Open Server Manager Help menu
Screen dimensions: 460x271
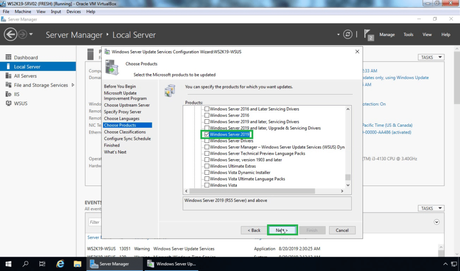click(x=446, y=34)
